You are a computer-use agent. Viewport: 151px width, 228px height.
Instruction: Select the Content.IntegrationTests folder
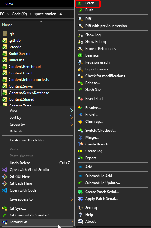[29, 80]
